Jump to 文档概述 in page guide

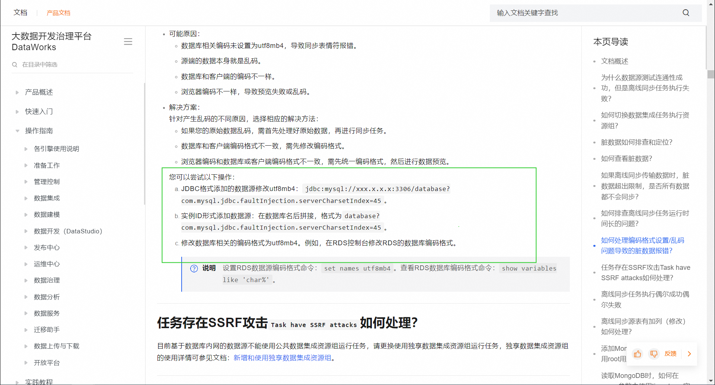[x=615, y=61]
